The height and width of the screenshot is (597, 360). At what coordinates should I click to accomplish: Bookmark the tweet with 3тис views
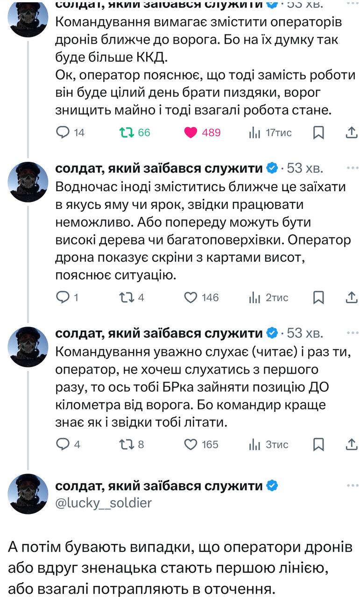[x=318, y=444]
